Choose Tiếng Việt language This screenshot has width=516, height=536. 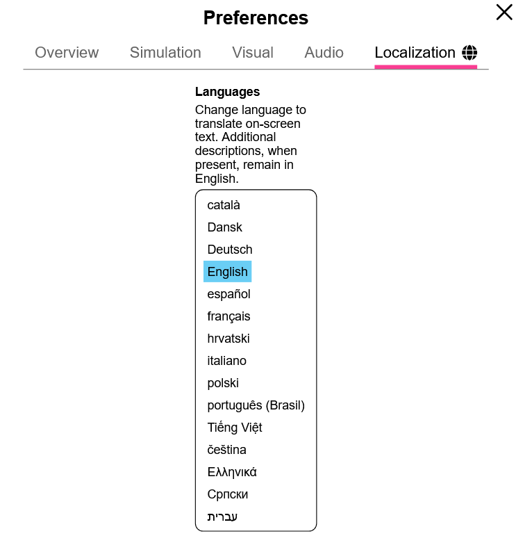pyautogui.click(x=235, y=428)
